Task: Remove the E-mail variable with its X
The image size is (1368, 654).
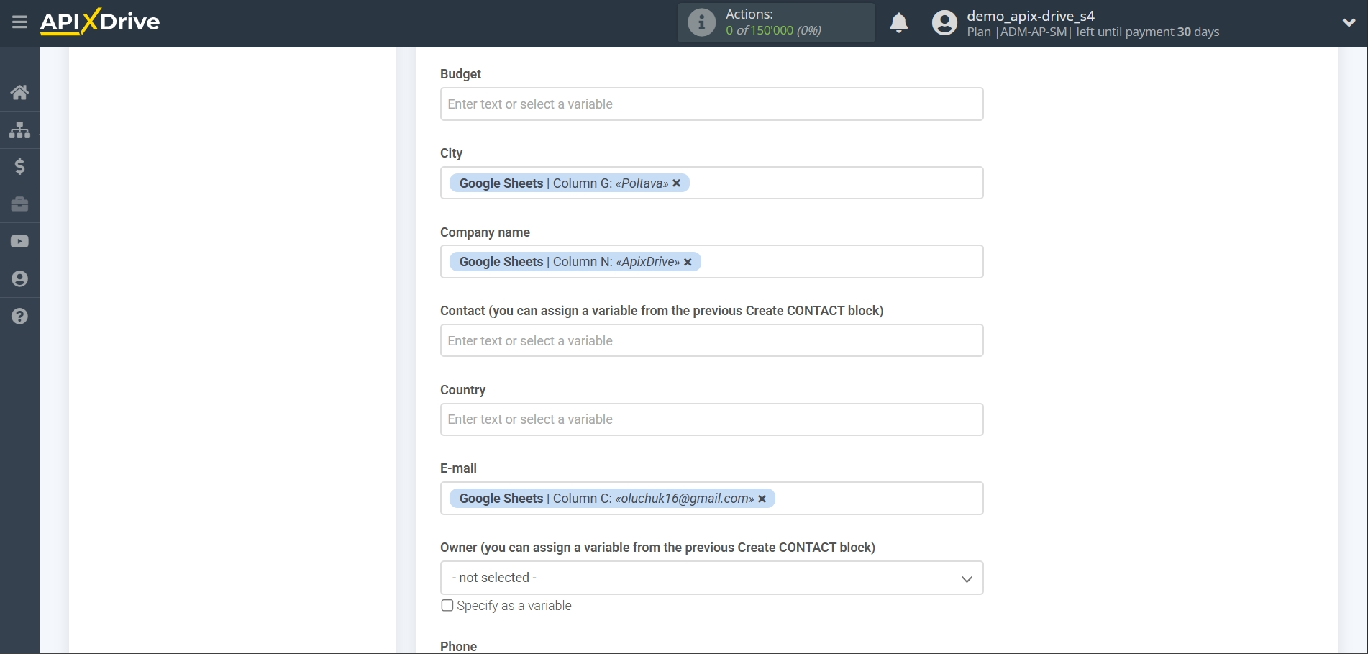Action: [762, 498]
